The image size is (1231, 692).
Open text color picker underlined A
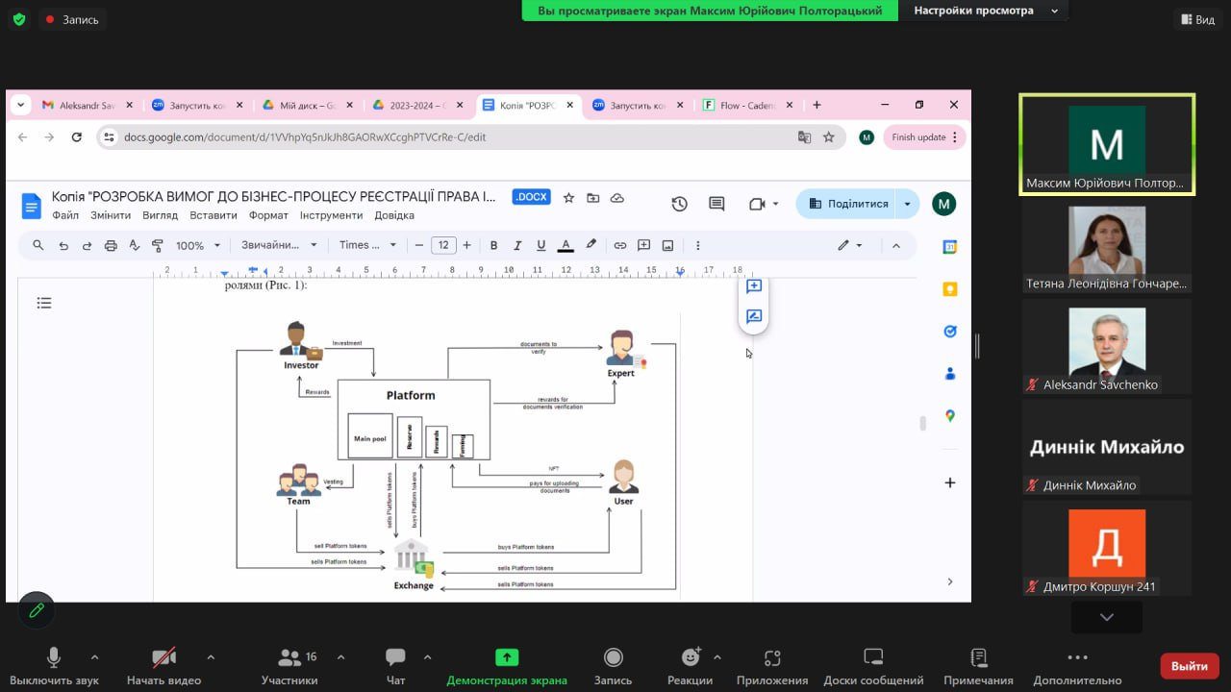tap(565, 245)
